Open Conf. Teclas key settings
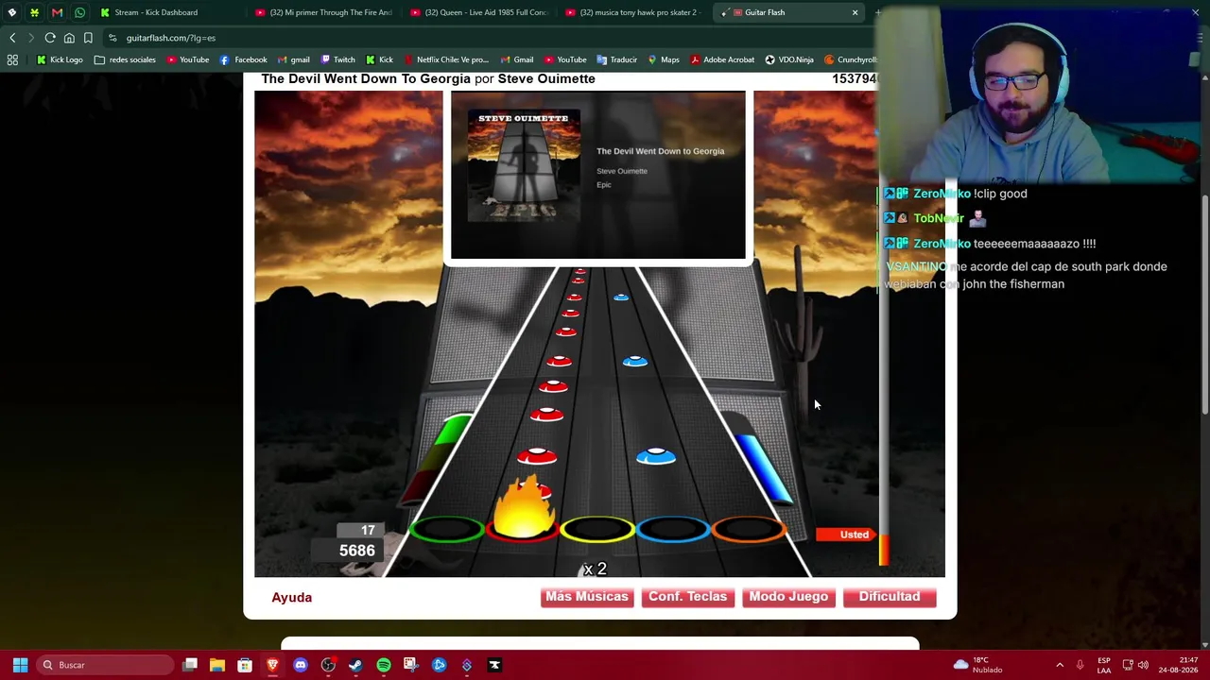The height and width of the screenshot is (680, 1210). (687, 597)
